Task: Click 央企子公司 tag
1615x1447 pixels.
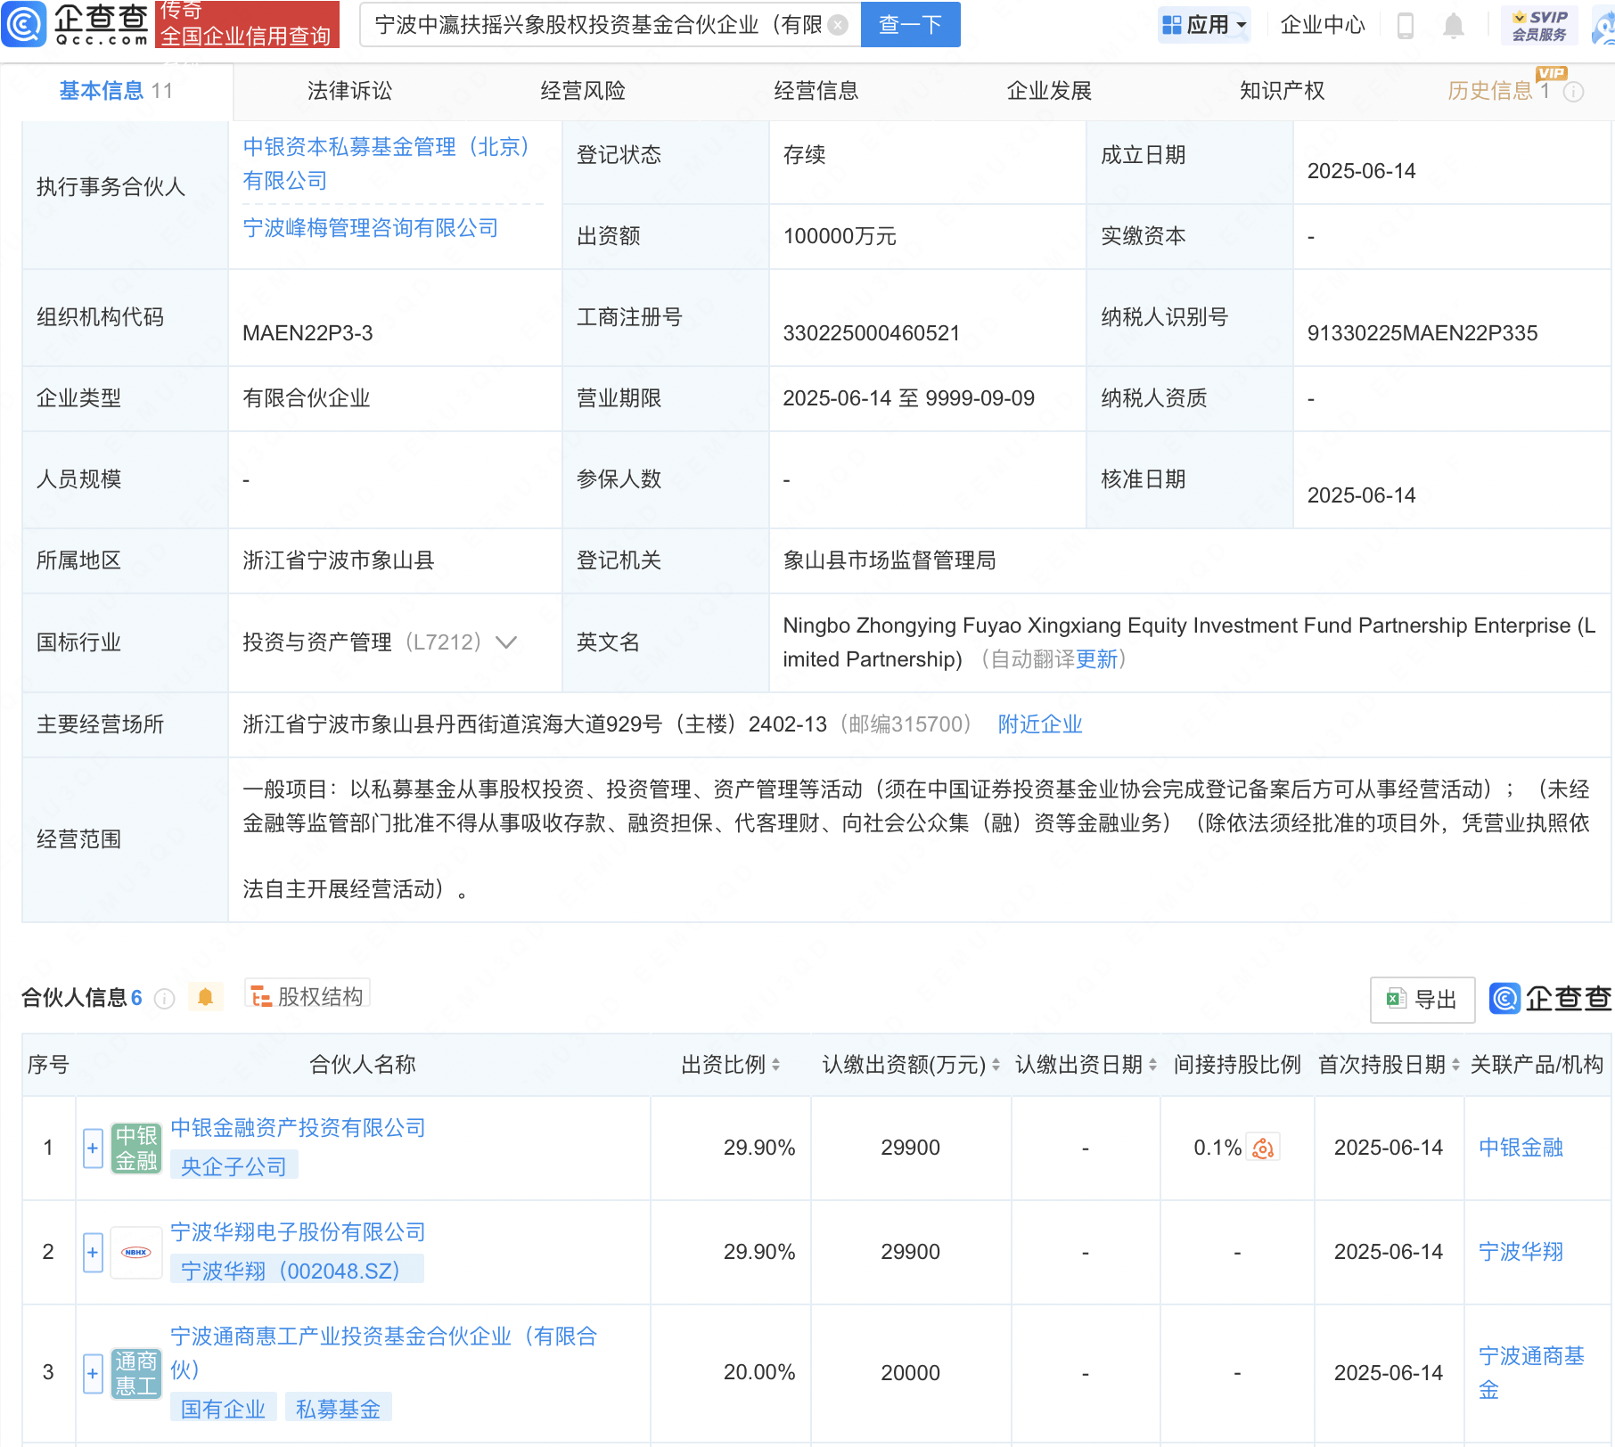Action: point(234,1166)
